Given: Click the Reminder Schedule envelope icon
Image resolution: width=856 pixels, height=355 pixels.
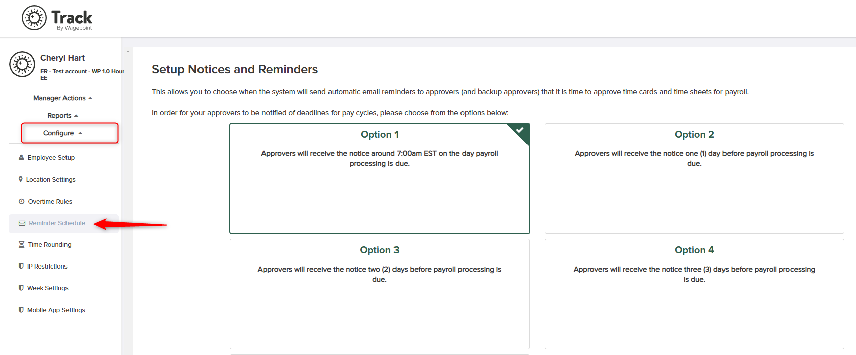Looking at the screenshot, I should pos(22,223).
